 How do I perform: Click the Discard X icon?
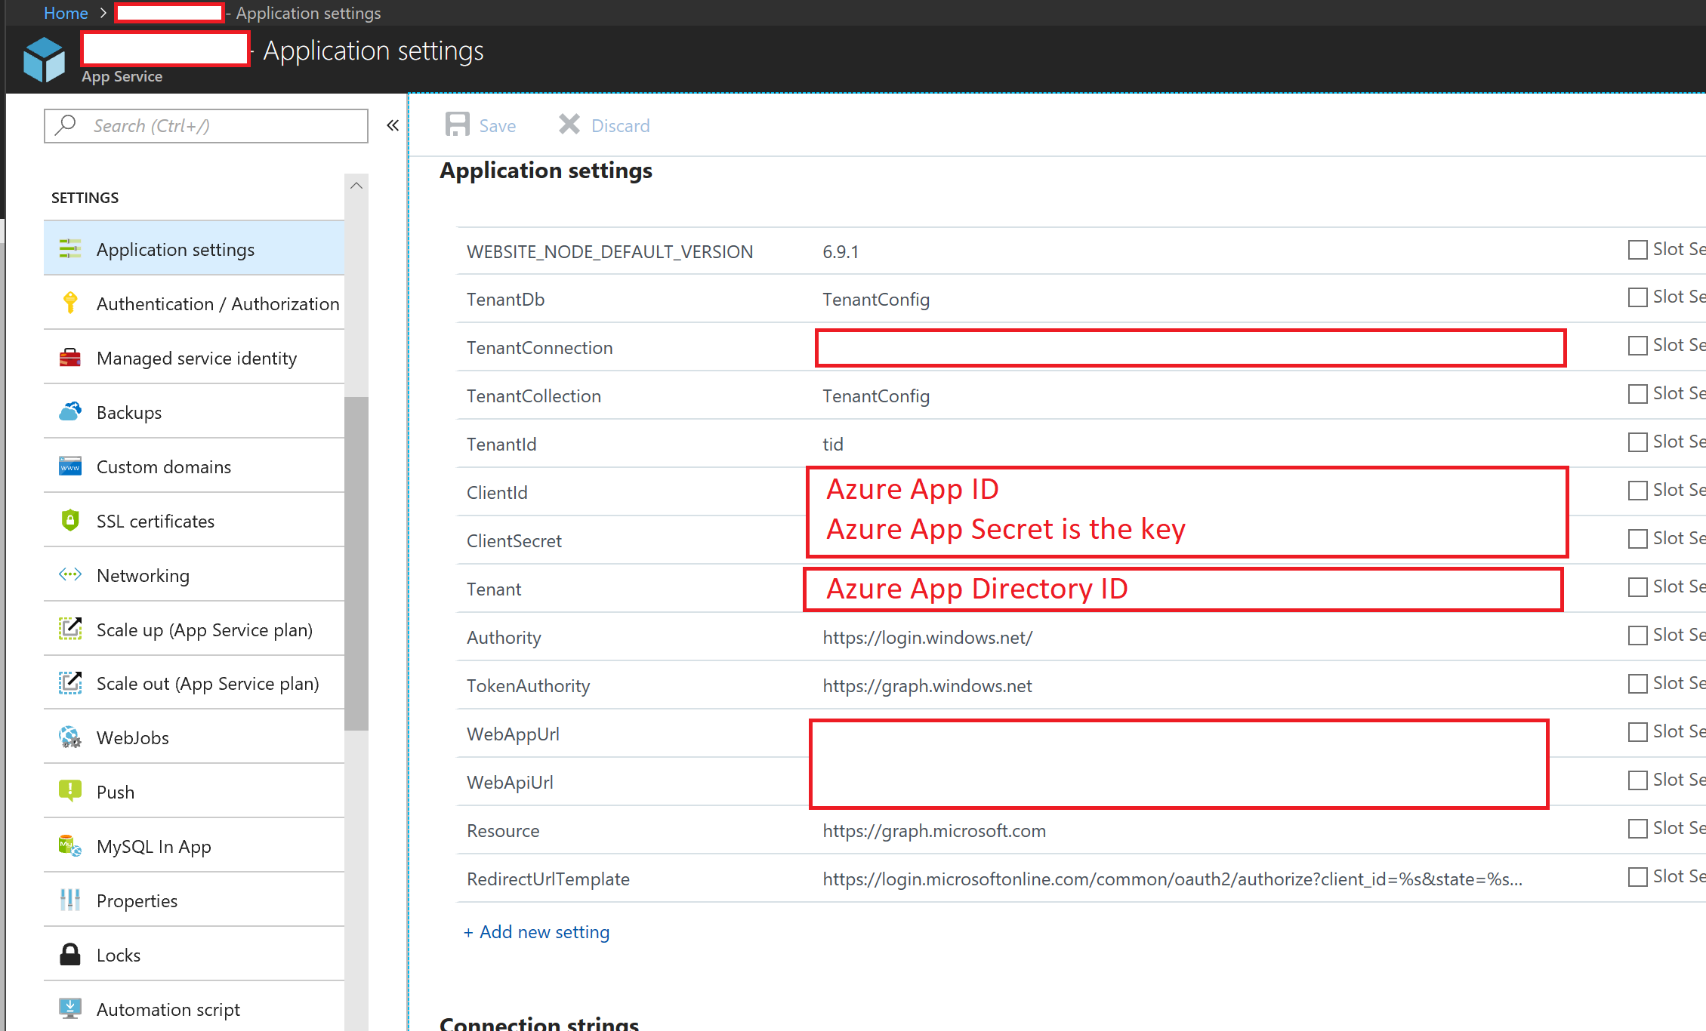tap(569, 125)
